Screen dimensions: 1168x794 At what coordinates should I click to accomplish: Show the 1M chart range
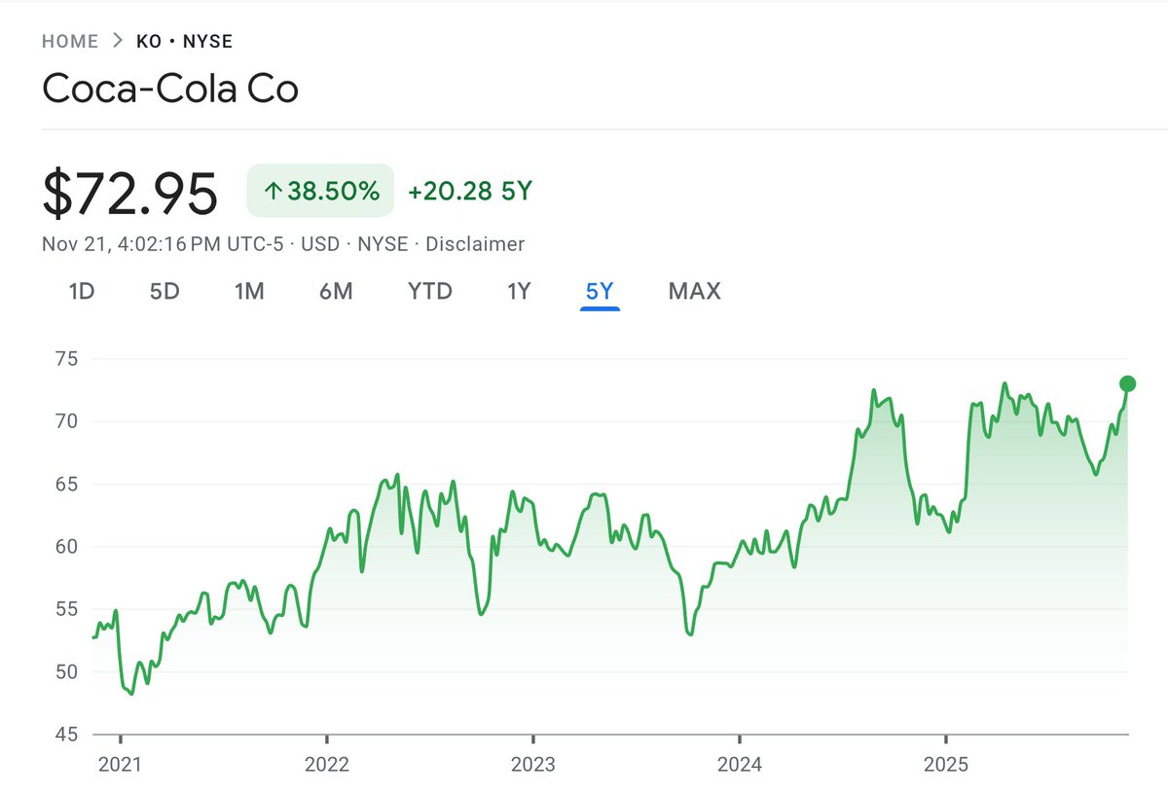tap(249, 291)
